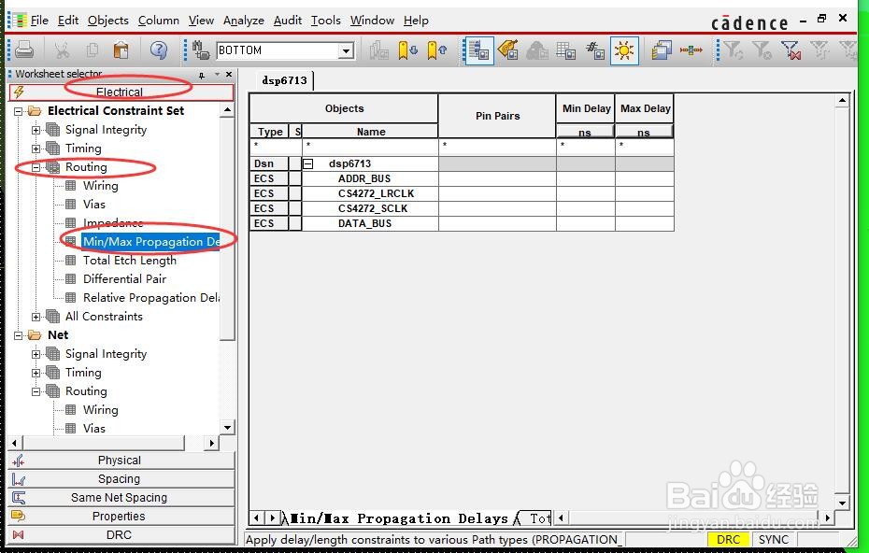Toggle the sun highlight toolbar icon

coord(624,51)
